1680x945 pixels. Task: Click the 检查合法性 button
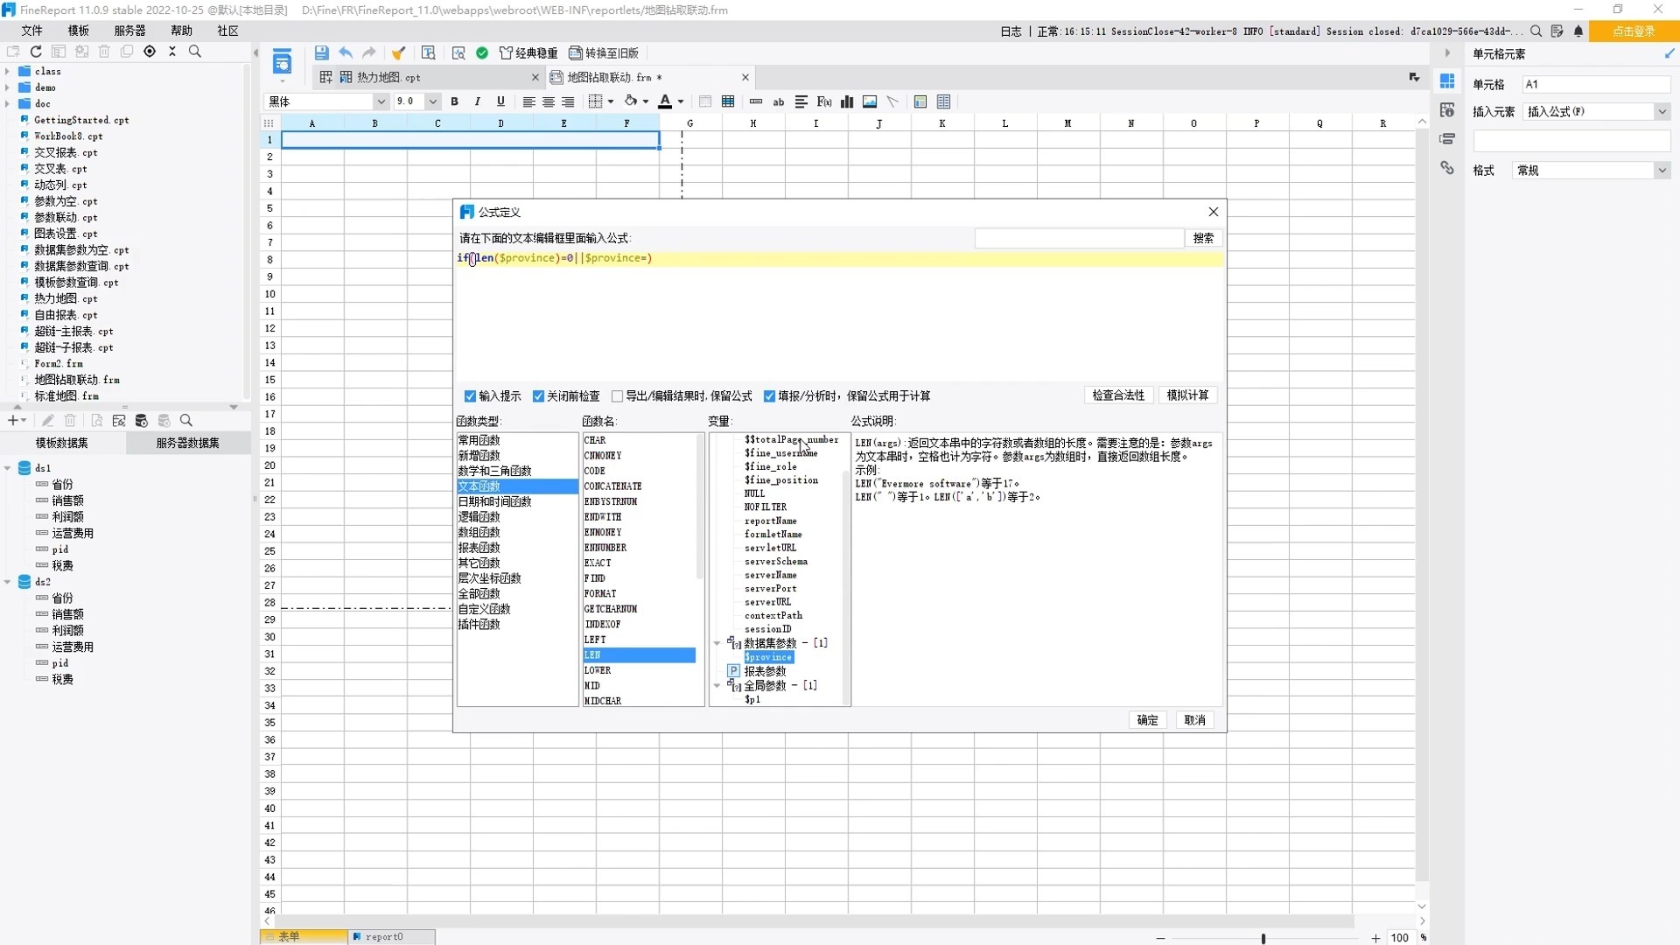1118,395
